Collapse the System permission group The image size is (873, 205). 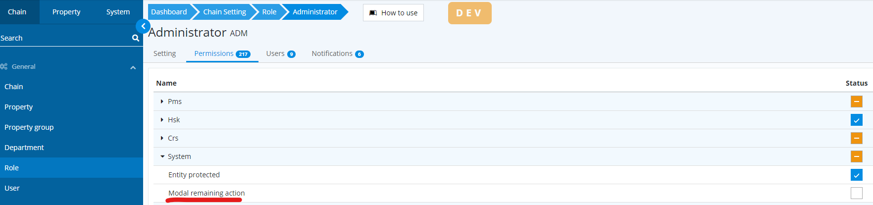coord(162,156)
